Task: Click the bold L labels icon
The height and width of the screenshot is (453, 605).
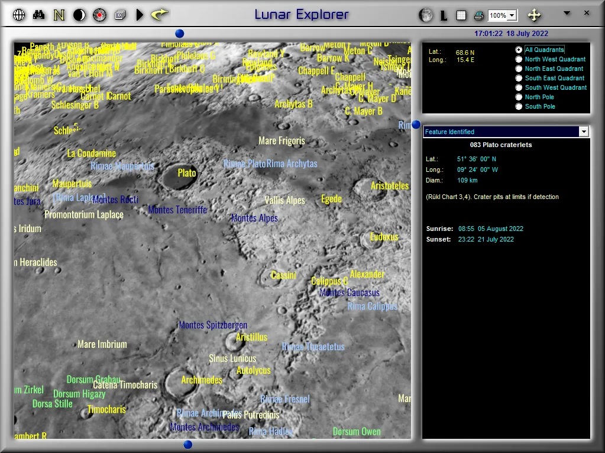Action: pos(444,15)
